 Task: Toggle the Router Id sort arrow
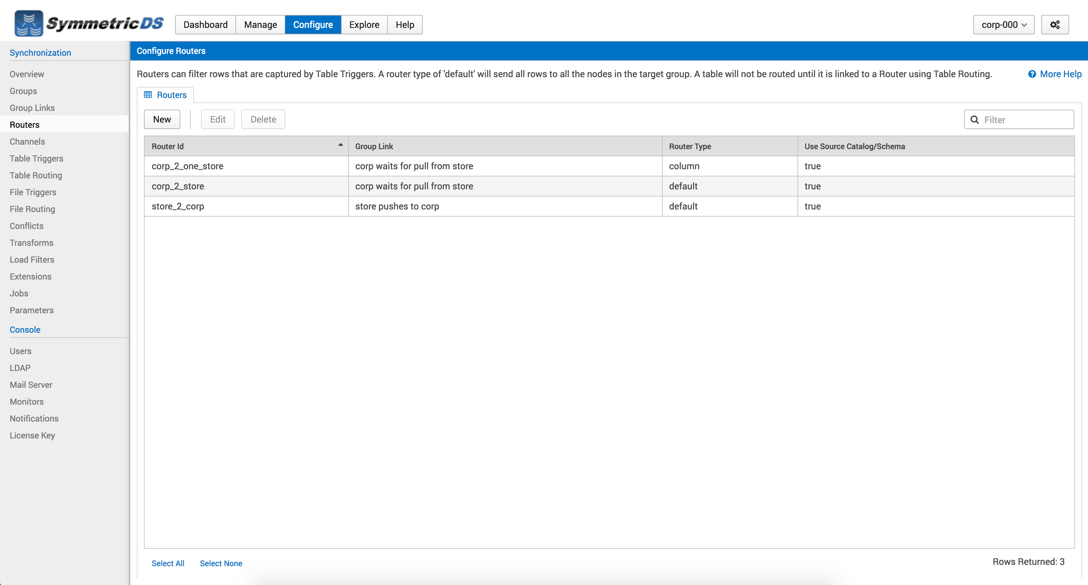coord(340,145)
